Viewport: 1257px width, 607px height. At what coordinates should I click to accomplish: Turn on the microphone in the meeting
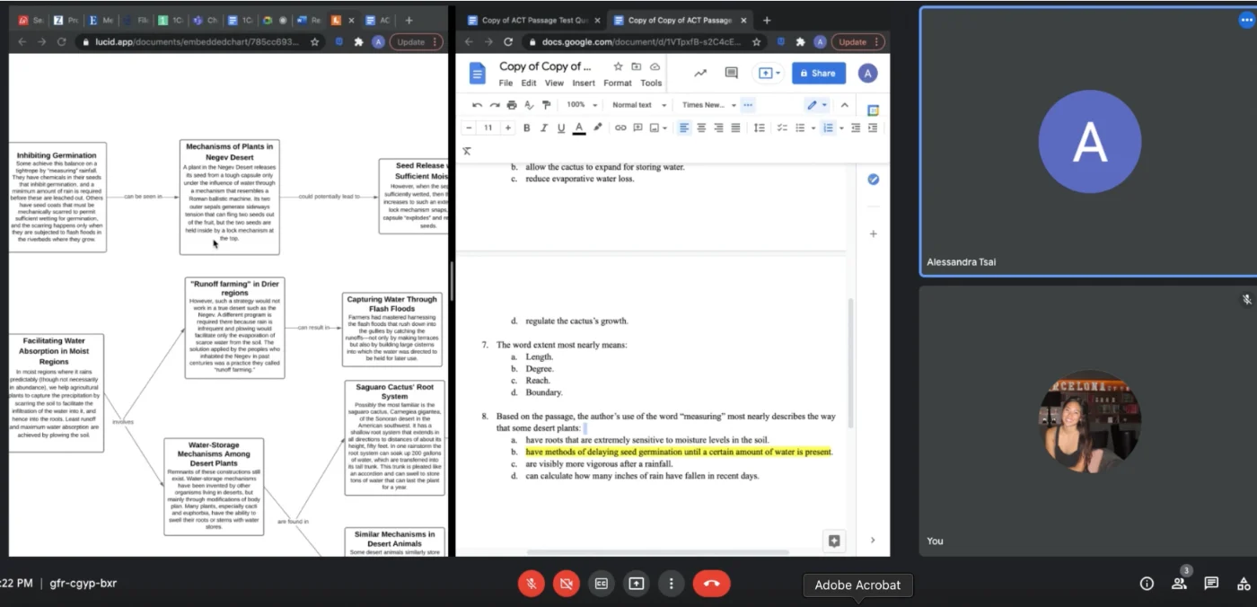532,584
